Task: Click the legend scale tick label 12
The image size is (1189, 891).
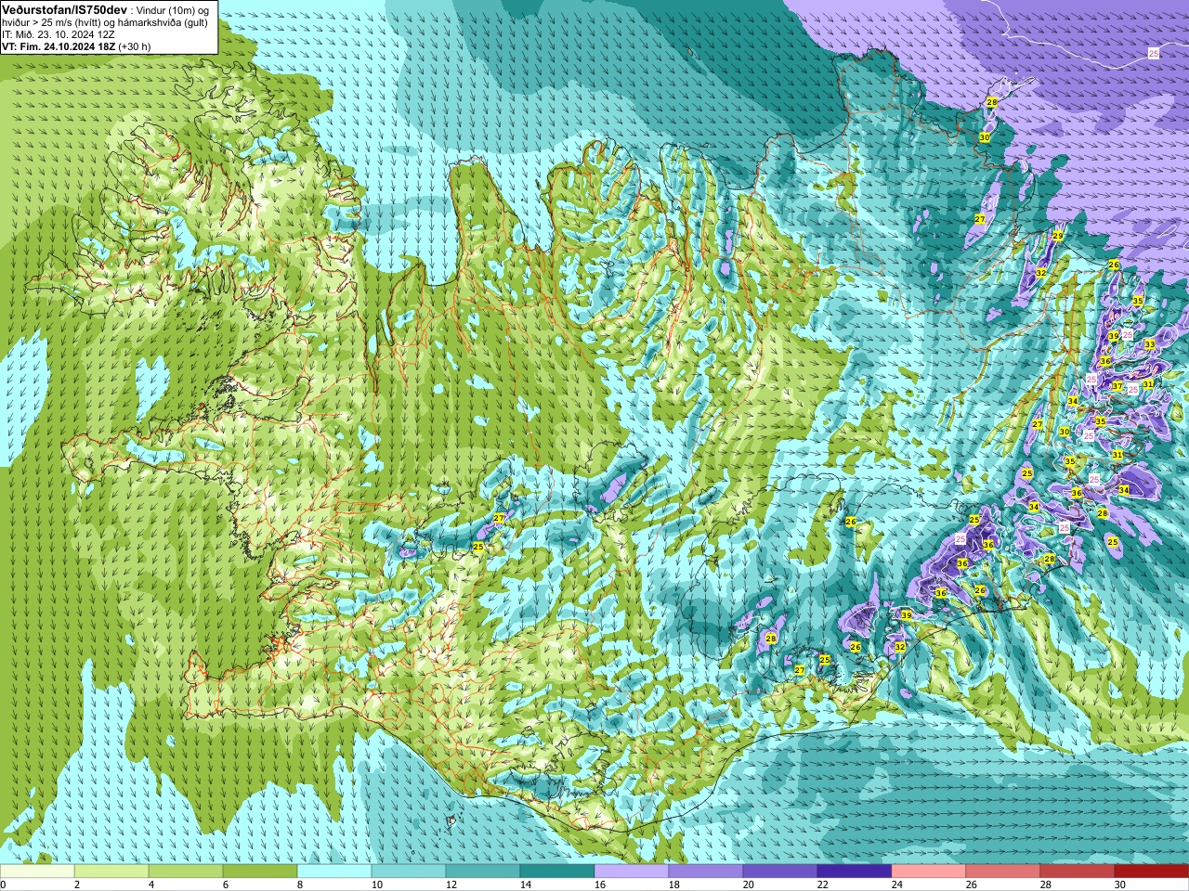Action: pos(451,885)
